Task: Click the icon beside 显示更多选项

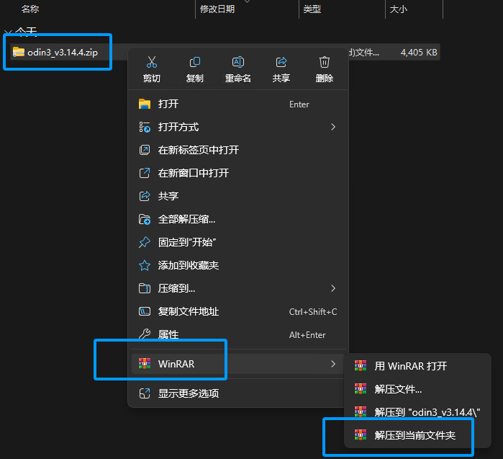Action: click(x=145, y=393)
